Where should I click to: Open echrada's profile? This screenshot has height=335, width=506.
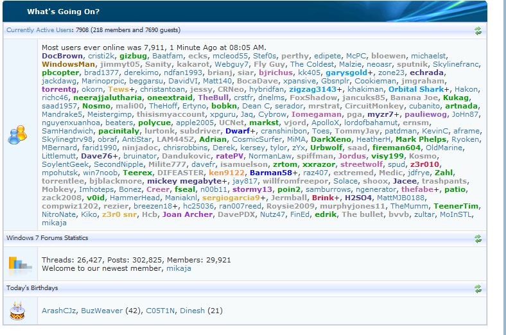coord(426,73)
